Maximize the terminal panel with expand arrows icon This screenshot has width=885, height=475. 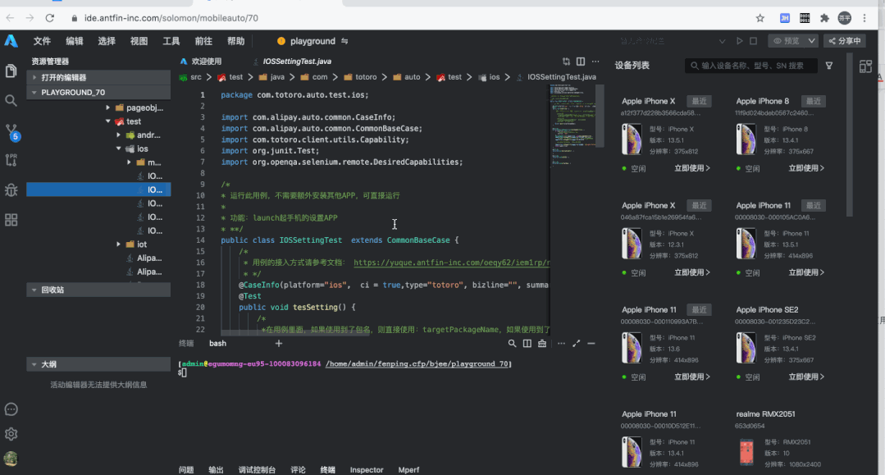576,344
